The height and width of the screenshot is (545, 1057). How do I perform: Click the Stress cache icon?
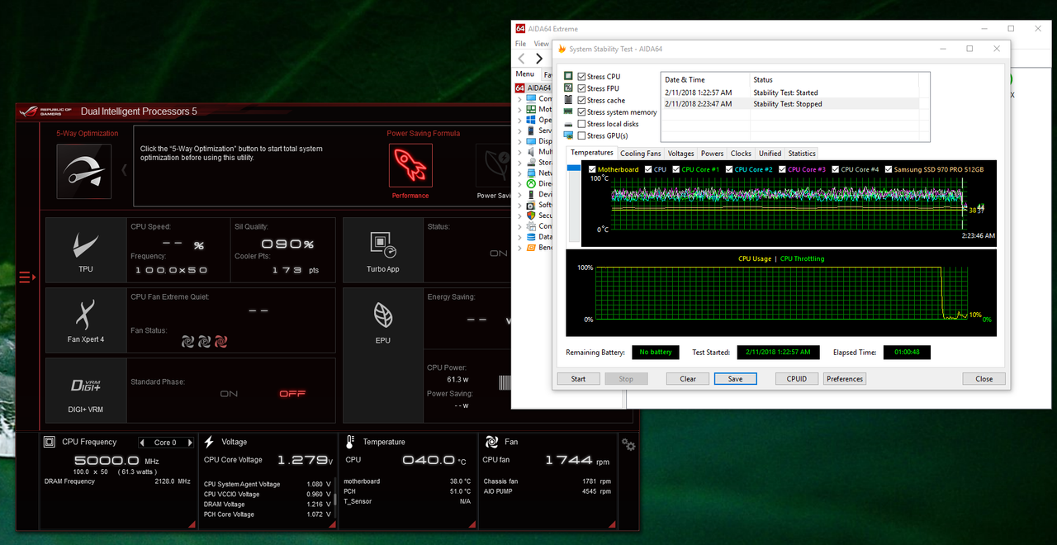[569, 100]
